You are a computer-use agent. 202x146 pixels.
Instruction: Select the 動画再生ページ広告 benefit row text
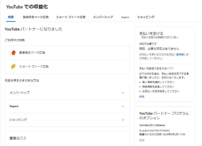click(32, 53)
